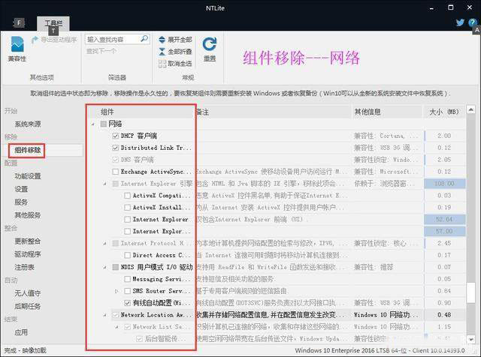Open the Twitter bird link
This screenshot has height=357, width=481.
point(460,22)
